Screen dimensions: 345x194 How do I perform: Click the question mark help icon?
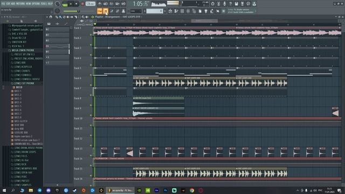pos(230,4)
